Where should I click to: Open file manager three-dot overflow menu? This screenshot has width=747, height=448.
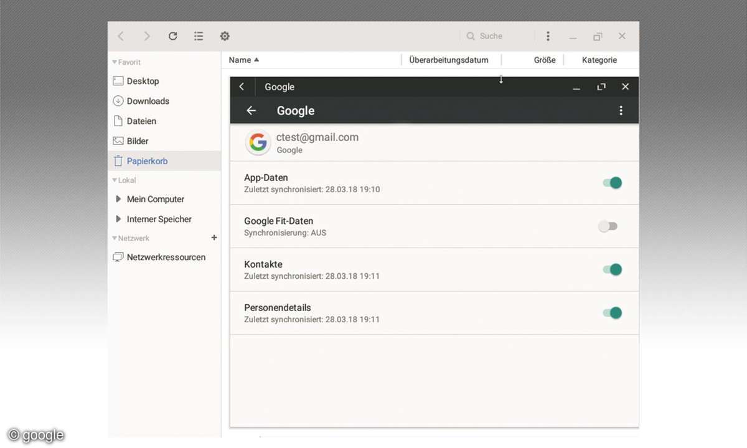[548, 36]
